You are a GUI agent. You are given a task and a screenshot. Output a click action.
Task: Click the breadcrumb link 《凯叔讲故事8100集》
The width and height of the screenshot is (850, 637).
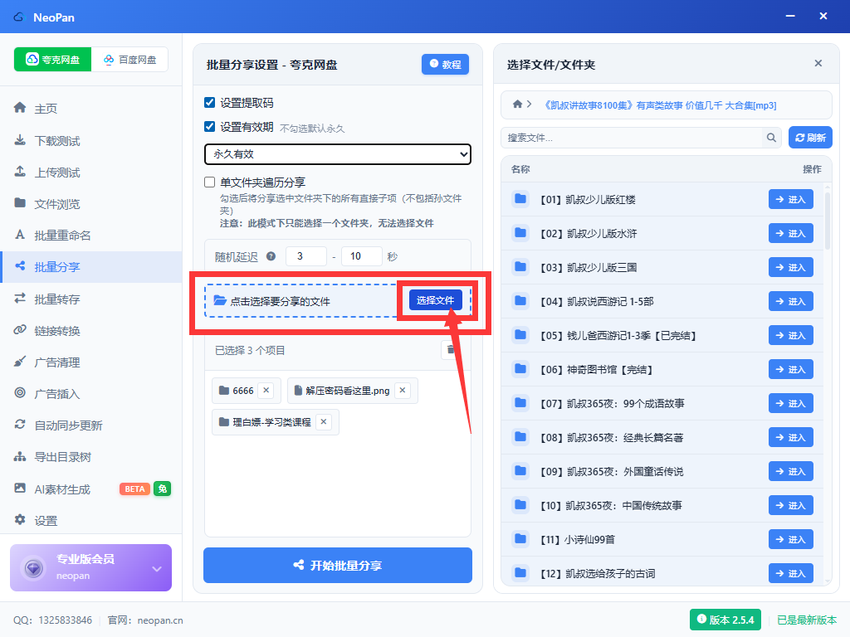click(659, 105)
